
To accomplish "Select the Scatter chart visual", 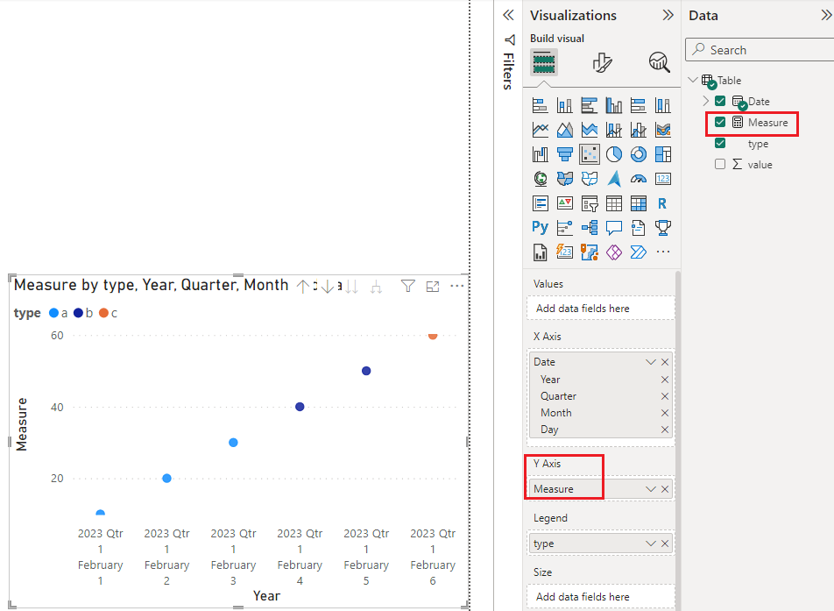I will (589, 154).
